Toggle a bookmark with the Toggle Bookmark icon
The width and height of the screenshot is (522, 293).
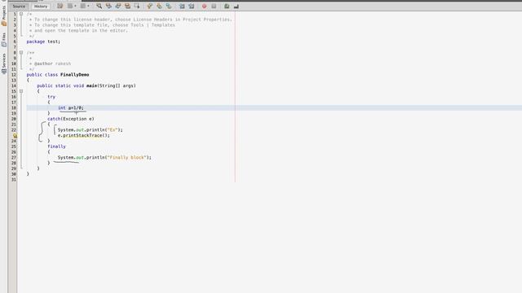click(169, 6)
